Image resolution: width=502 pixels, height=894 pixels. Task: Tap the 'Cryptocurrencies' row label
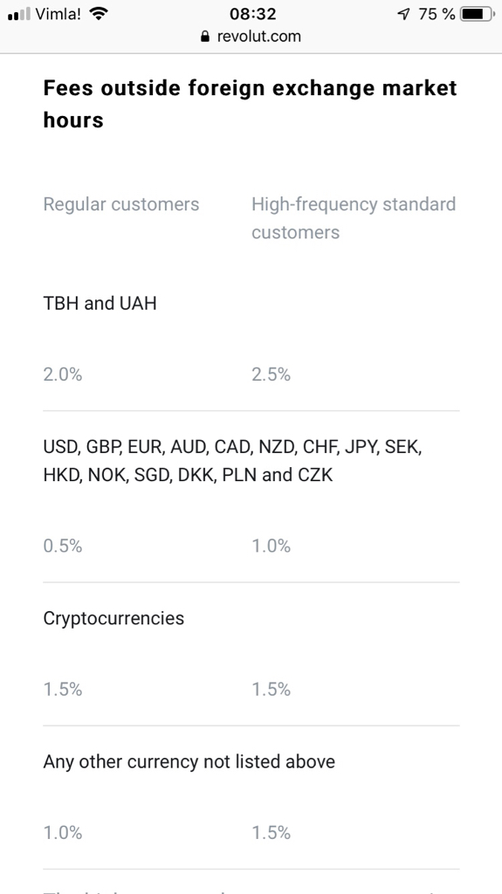point(113,619)
